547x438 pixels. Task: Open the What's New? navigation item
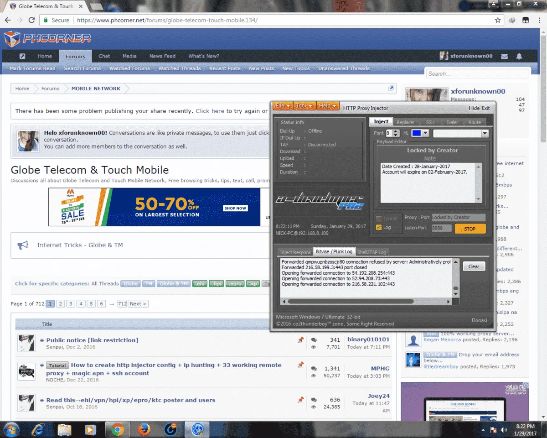coord(204,56)
